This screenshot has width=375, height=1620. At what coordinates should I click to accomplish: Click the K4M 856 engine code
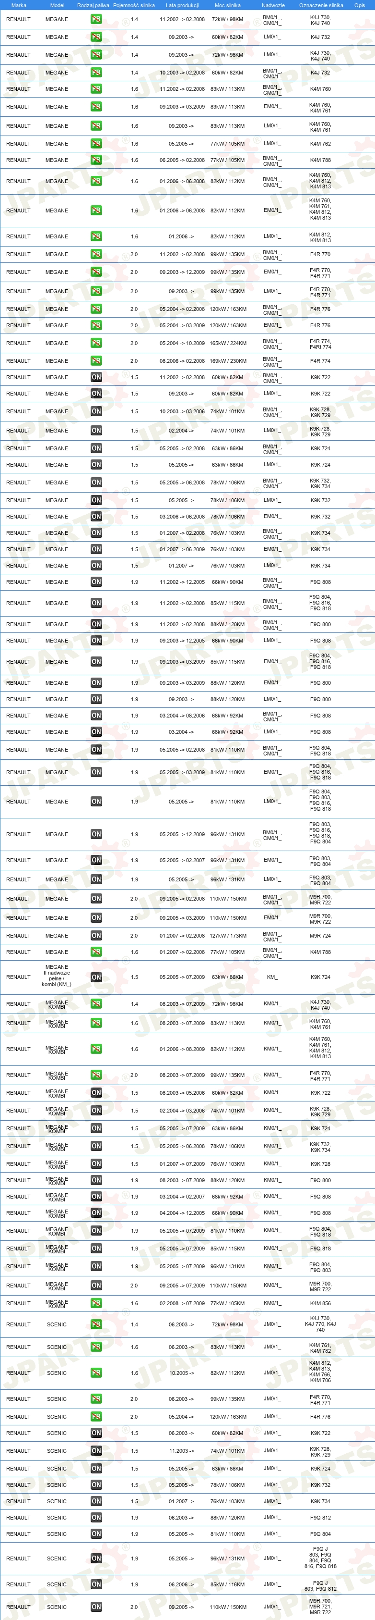[320, 1303]
